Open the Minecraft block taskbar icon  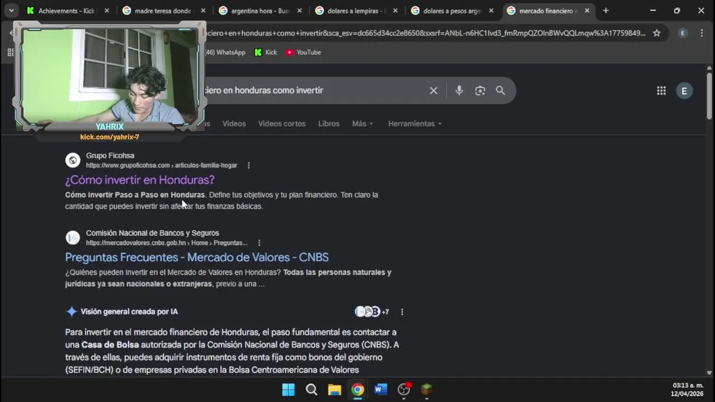(427, 389)
